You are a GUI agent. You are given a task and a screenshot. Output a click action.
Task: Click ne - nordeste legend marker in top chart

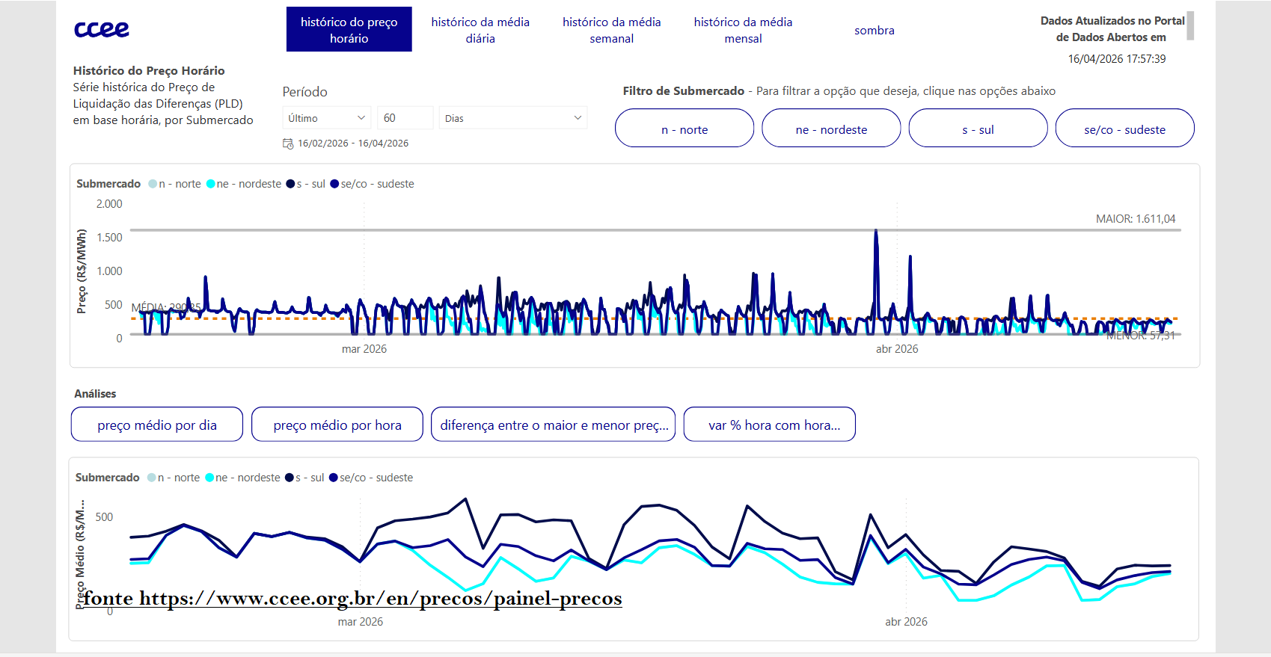211,184
